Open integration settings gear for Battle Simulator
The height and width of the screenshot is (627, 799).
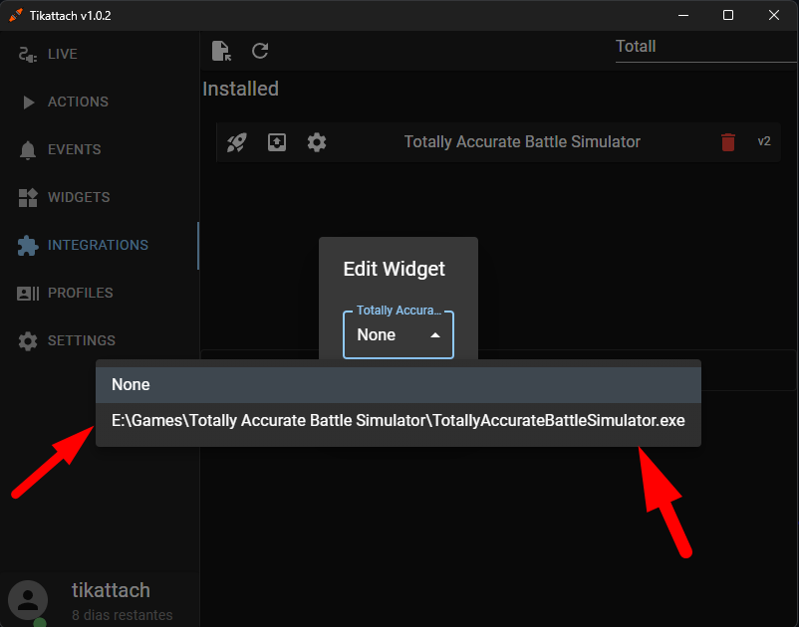(x=317, y=142)
